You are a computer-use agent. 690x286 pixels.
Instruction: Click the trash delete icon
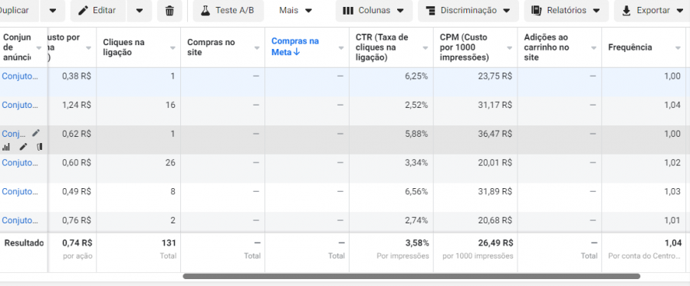click(169, 11)
